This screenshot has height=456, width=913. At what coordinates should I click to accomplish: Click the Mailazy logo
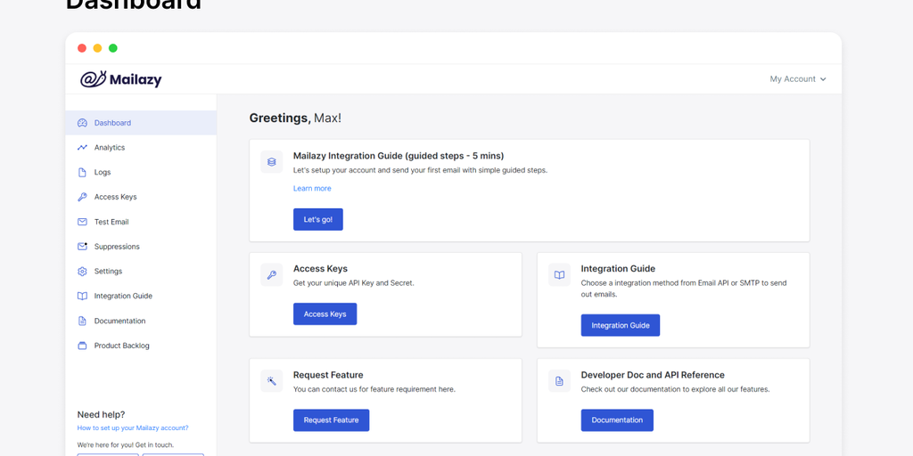pyautogui.click(x=120, y=79)
